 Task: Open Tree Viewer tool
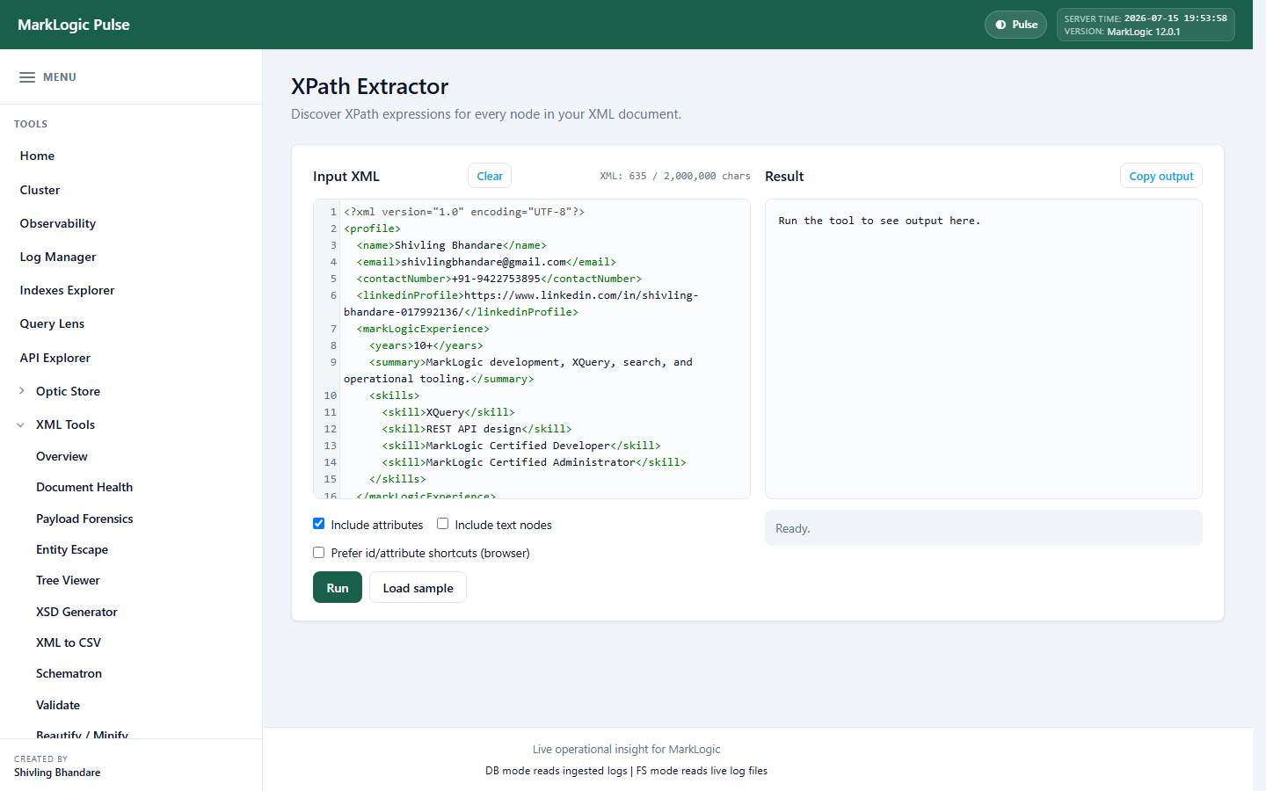coord(68,580)
